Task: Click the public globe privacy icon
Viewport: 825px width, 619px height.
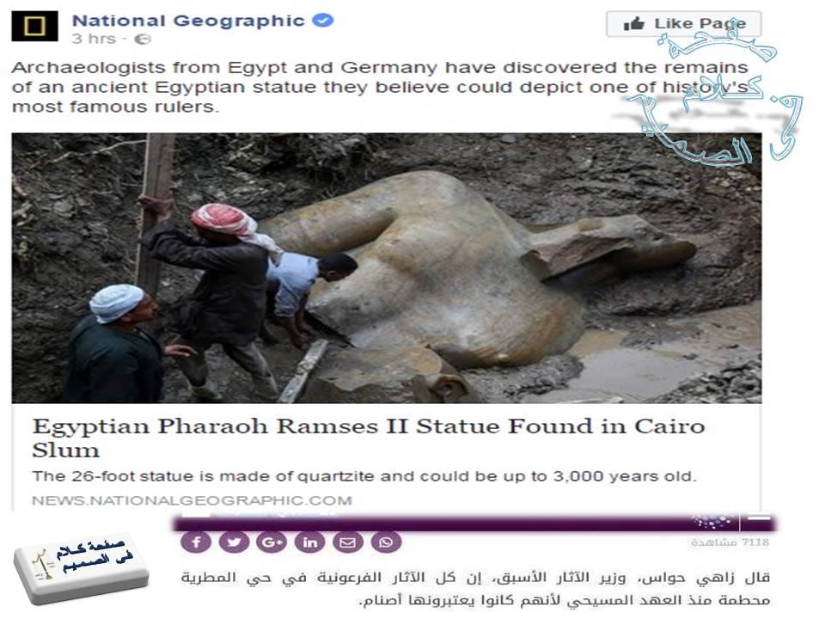Action: (x=144, y=39)
